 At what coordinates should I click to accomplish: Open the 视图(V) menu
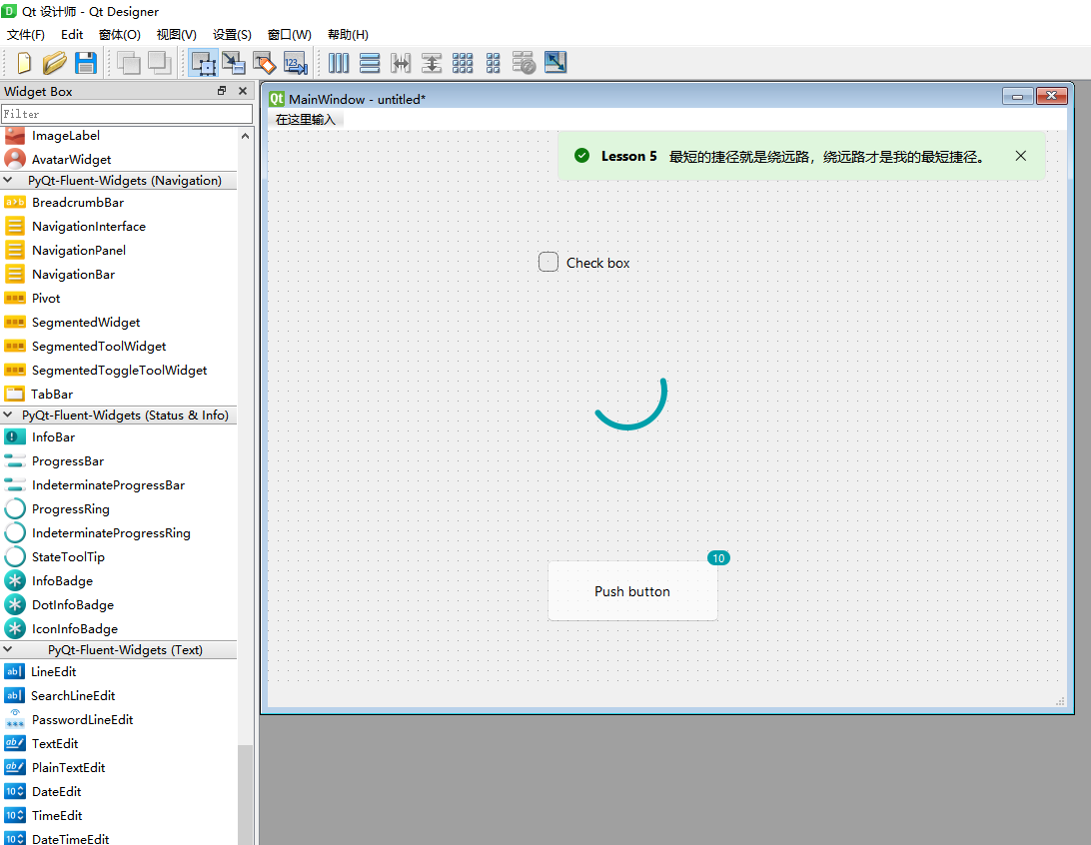(x=176, y=35)
